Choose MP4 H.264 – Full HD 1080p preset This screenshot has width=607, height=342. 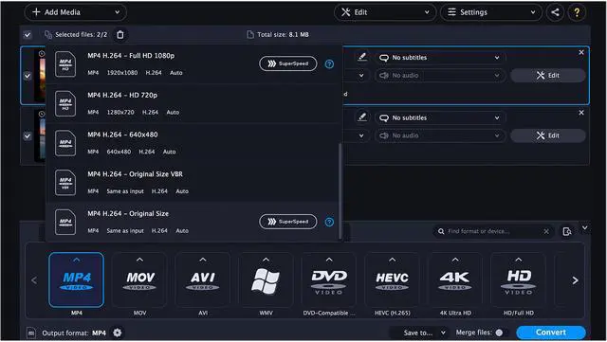[193, 63]
